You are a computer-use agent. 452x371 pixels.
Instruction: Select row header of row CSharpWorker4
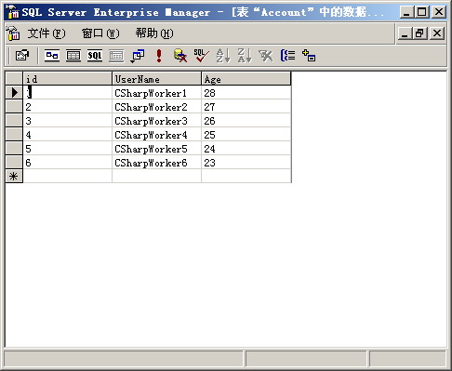point(14,135)
